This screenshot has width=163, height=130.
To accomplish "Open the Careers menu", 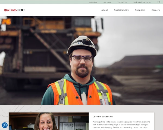I will tap(155, 10).
